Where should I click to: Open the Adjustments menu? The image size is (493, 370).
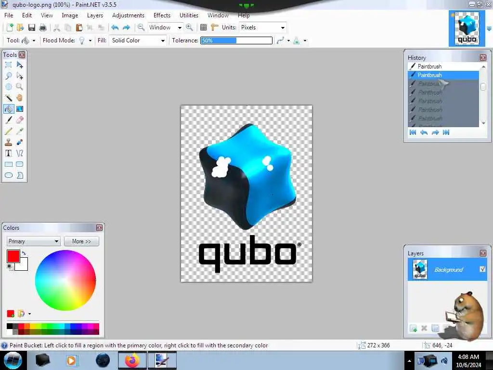click(128, 15)
